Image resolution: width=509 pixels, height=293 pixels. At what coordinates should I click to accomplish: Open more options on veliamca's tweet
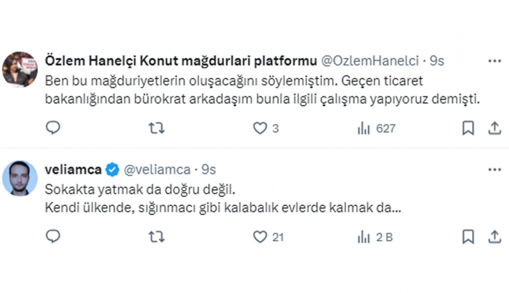(494, 170)
